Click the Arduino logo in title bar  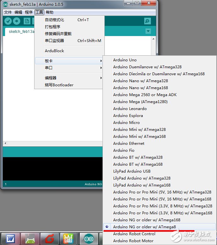coord(5,4)
